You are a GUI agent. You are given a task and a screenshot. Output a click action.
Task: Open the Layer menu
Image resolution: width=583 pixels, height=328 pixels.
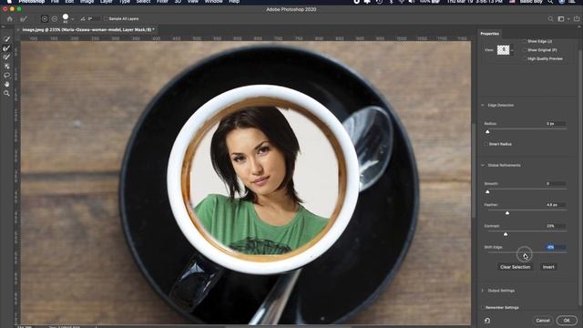(107, 2)
